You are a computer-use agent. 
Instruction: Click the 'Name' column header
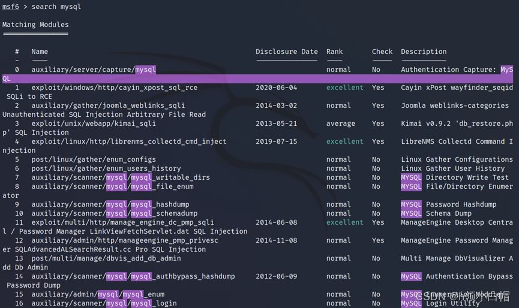click(x=40, y=52)
